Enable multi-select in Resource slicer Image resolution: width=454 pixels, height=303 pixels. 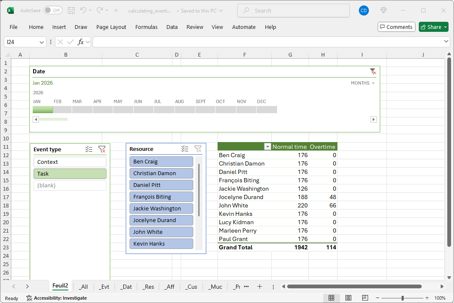185,149
